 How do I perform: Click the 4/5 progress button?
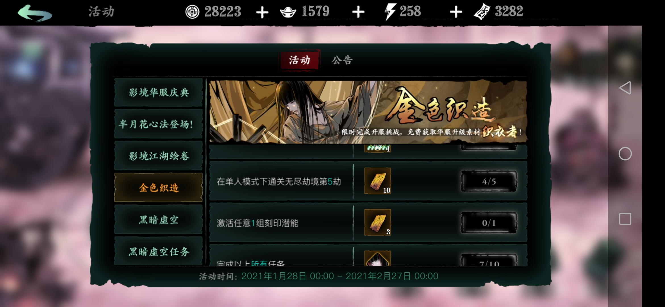point(489,181)
